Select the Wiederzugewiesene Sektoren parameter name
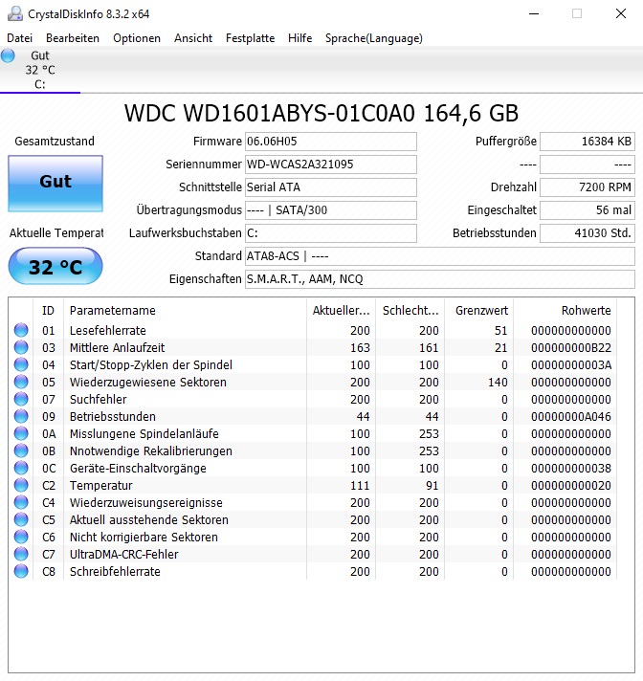643x681 pixels. (148, 383)
